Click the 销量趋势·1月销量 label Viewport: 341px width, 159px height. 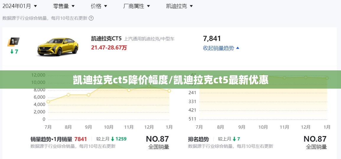[51, 139]
